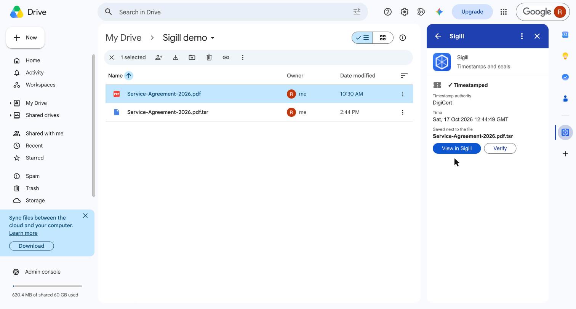576x309 pixels.
Task: Go back in Sigill panel
Action: 438,36
